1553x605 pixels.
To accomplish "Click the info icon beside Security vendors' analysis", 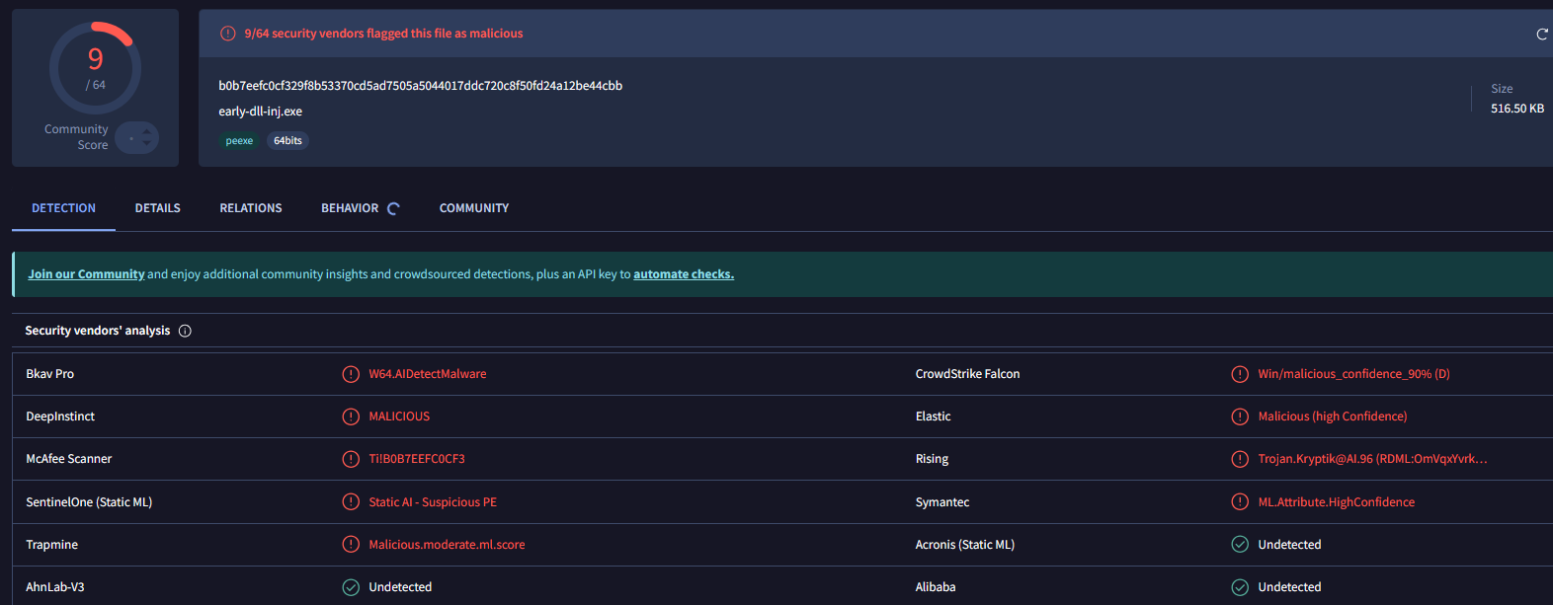I will pos(185,331).
